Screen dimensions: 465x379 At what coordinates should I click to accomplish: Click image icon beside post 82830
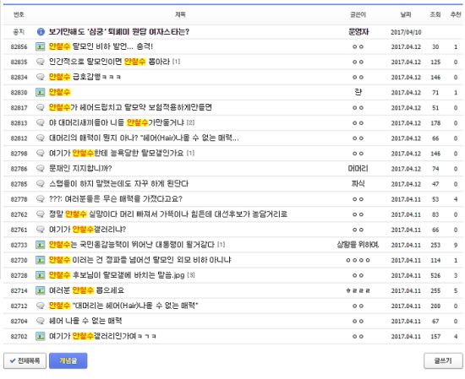(41, 92)
